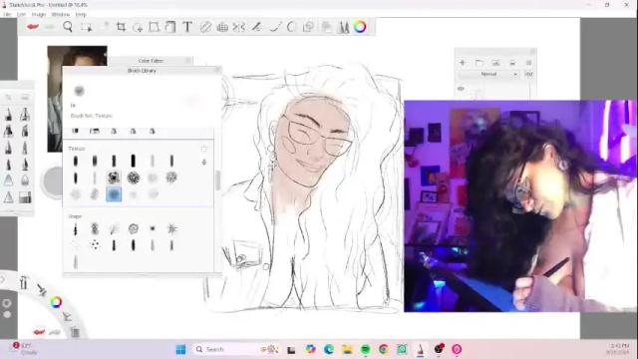Open the Brush Library from the toolbar

(x=344, y=27)
